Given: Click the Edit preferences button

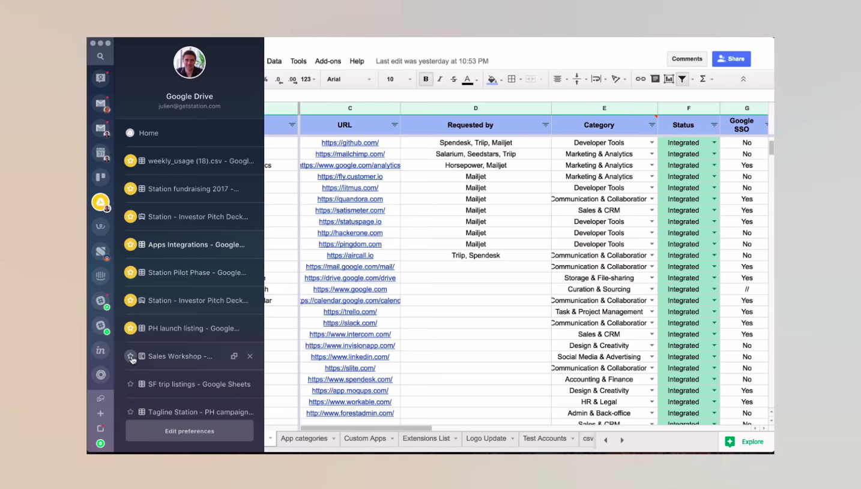Looking at the screenshot, I should coord(189,431).
